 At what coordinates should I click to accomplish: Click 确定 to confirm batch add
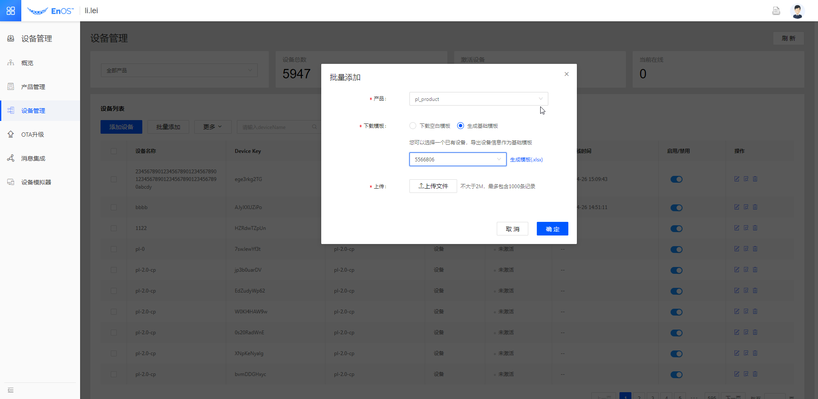[x=553, y=229]
